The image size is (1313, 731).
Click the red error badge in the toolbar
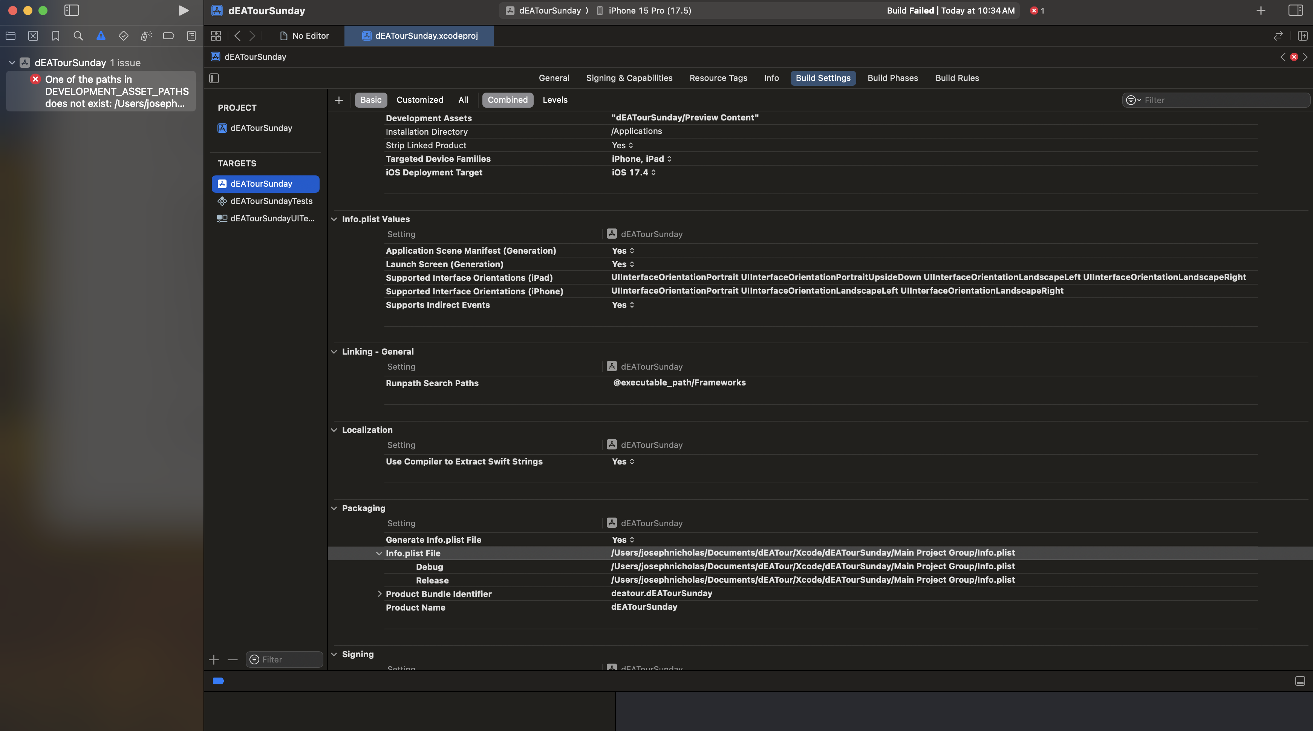[1037, 11]
